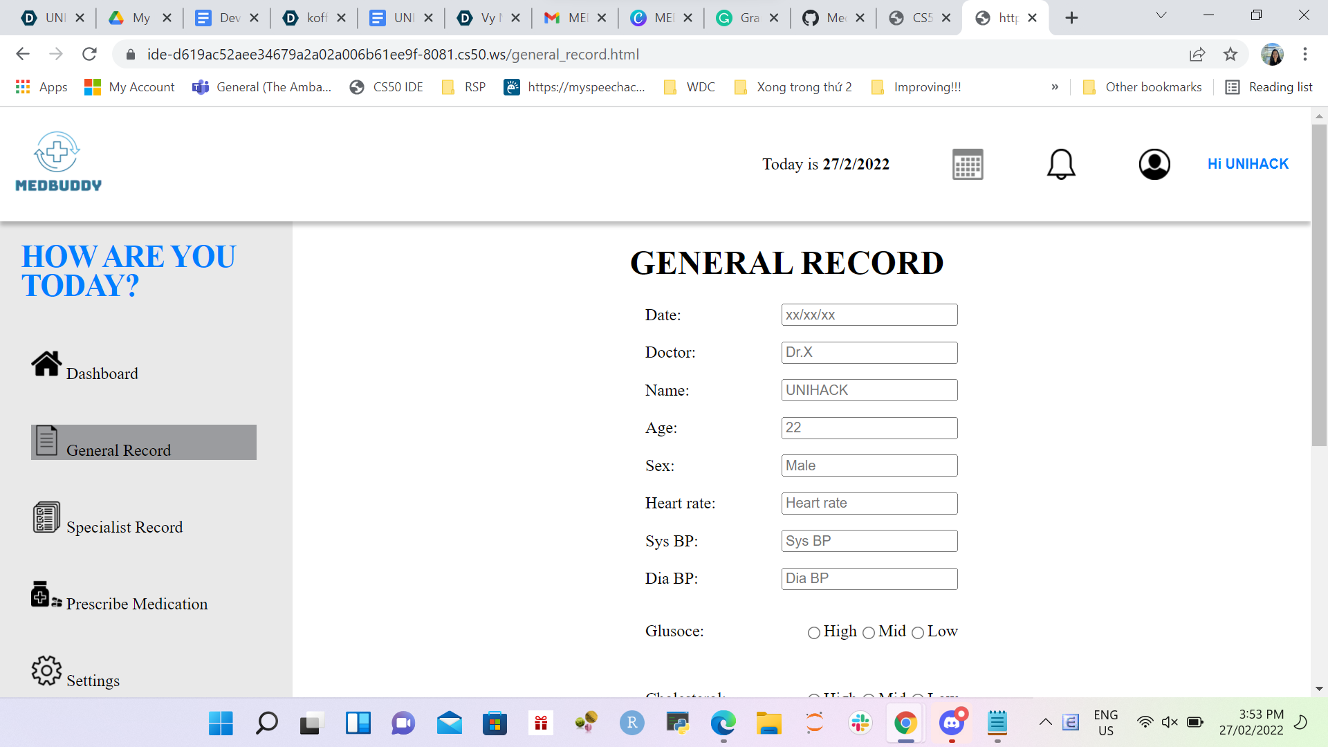Select General Record sidebar item
The height and width of the screenshot is (747, 1328).
(144, 443)
